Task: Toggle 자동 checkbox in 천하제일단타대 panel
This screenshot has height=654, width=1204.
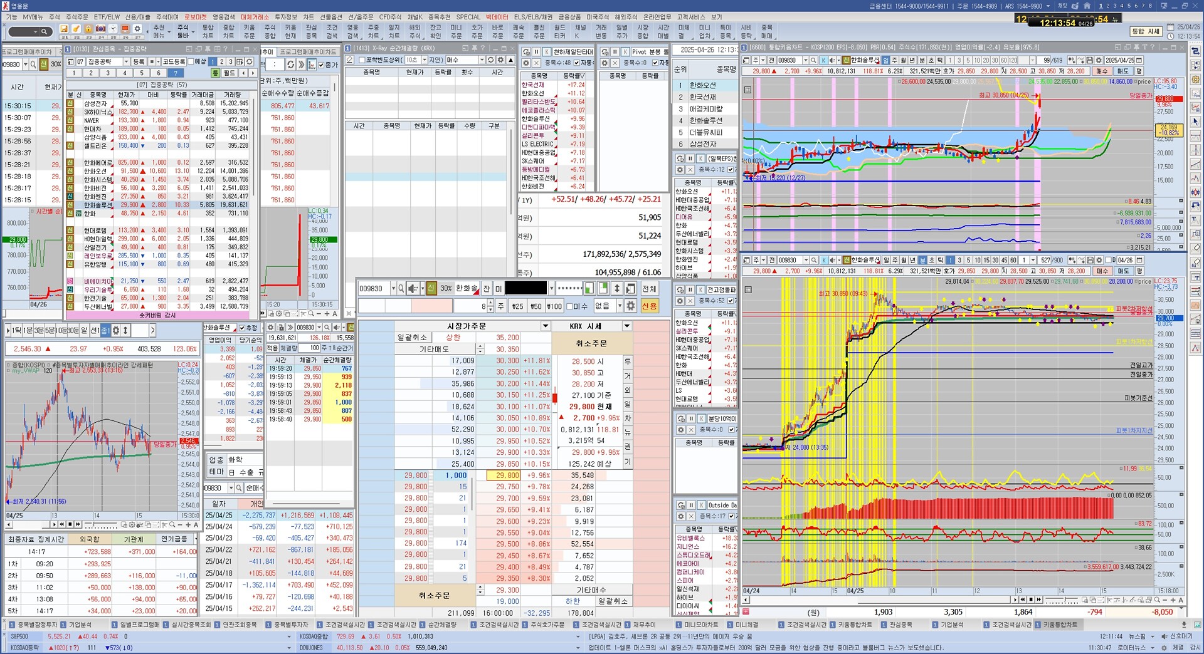Action: point(577,63)
